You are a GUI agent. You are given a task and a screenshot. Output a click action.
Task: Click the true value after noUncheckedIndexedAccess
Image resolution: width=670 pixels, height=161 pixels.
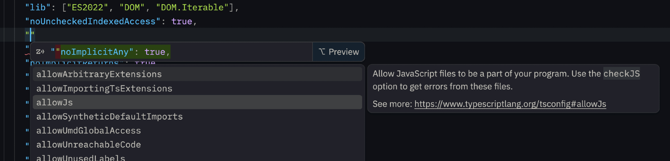182,21
